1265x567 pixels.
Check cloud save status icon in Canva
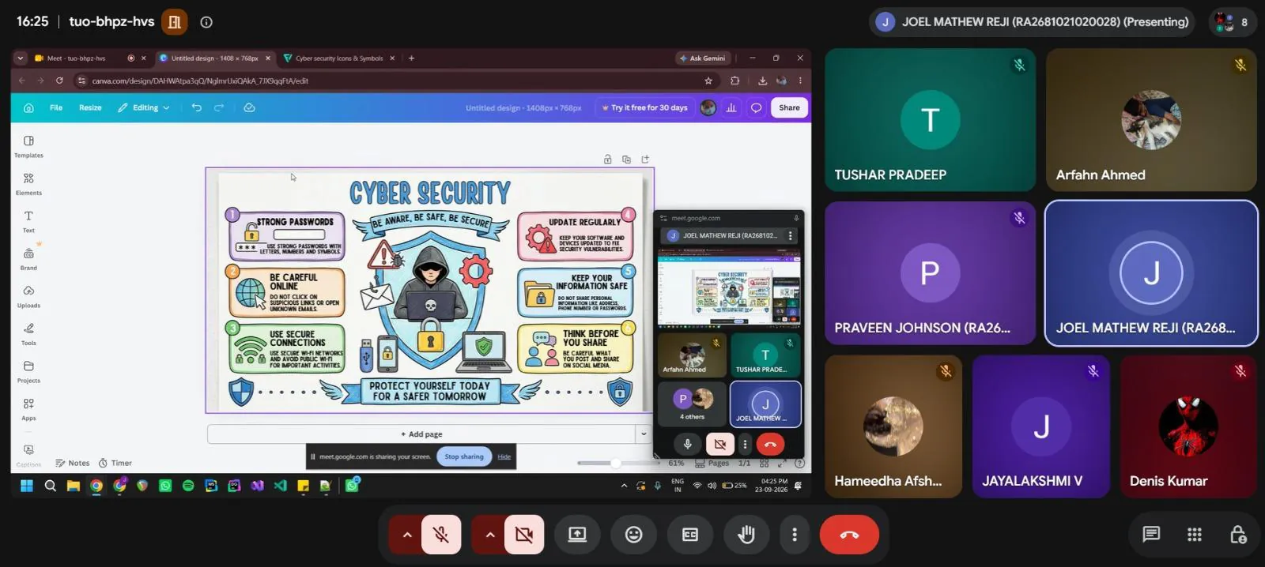(x=249, y=107)
